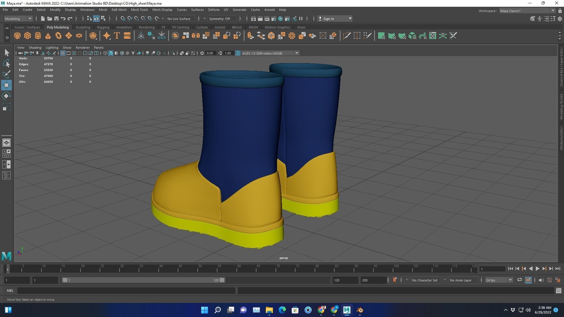Go to end of playback range

point(558,269)
